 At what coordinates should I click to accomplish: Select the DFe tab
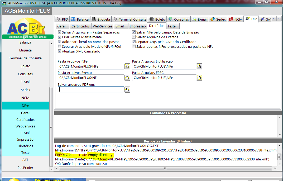251,19
